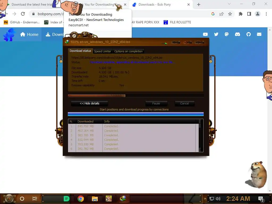Click Hide details button
This screenshot has height=204, width=272.
pyautogui.click(x=90, y=103)
